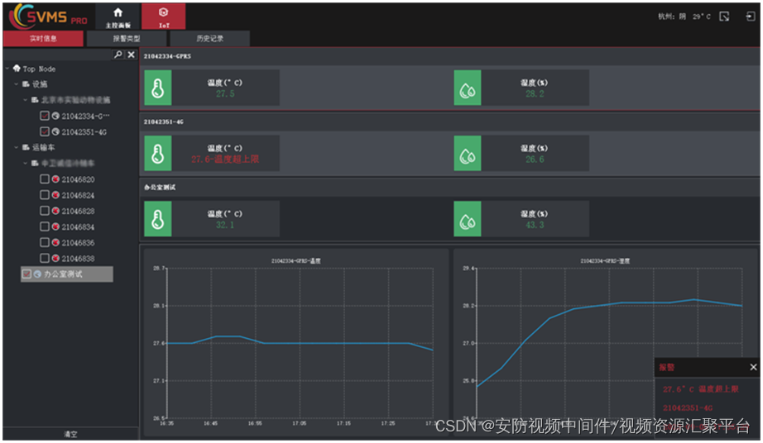Select the Top Node tree label
The height and width of the screenshot is (443, 763).
tap(39, 69)
